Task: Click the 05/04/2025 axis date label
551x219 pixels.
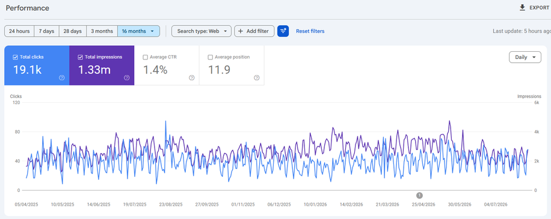Action: tap(26, 204)
